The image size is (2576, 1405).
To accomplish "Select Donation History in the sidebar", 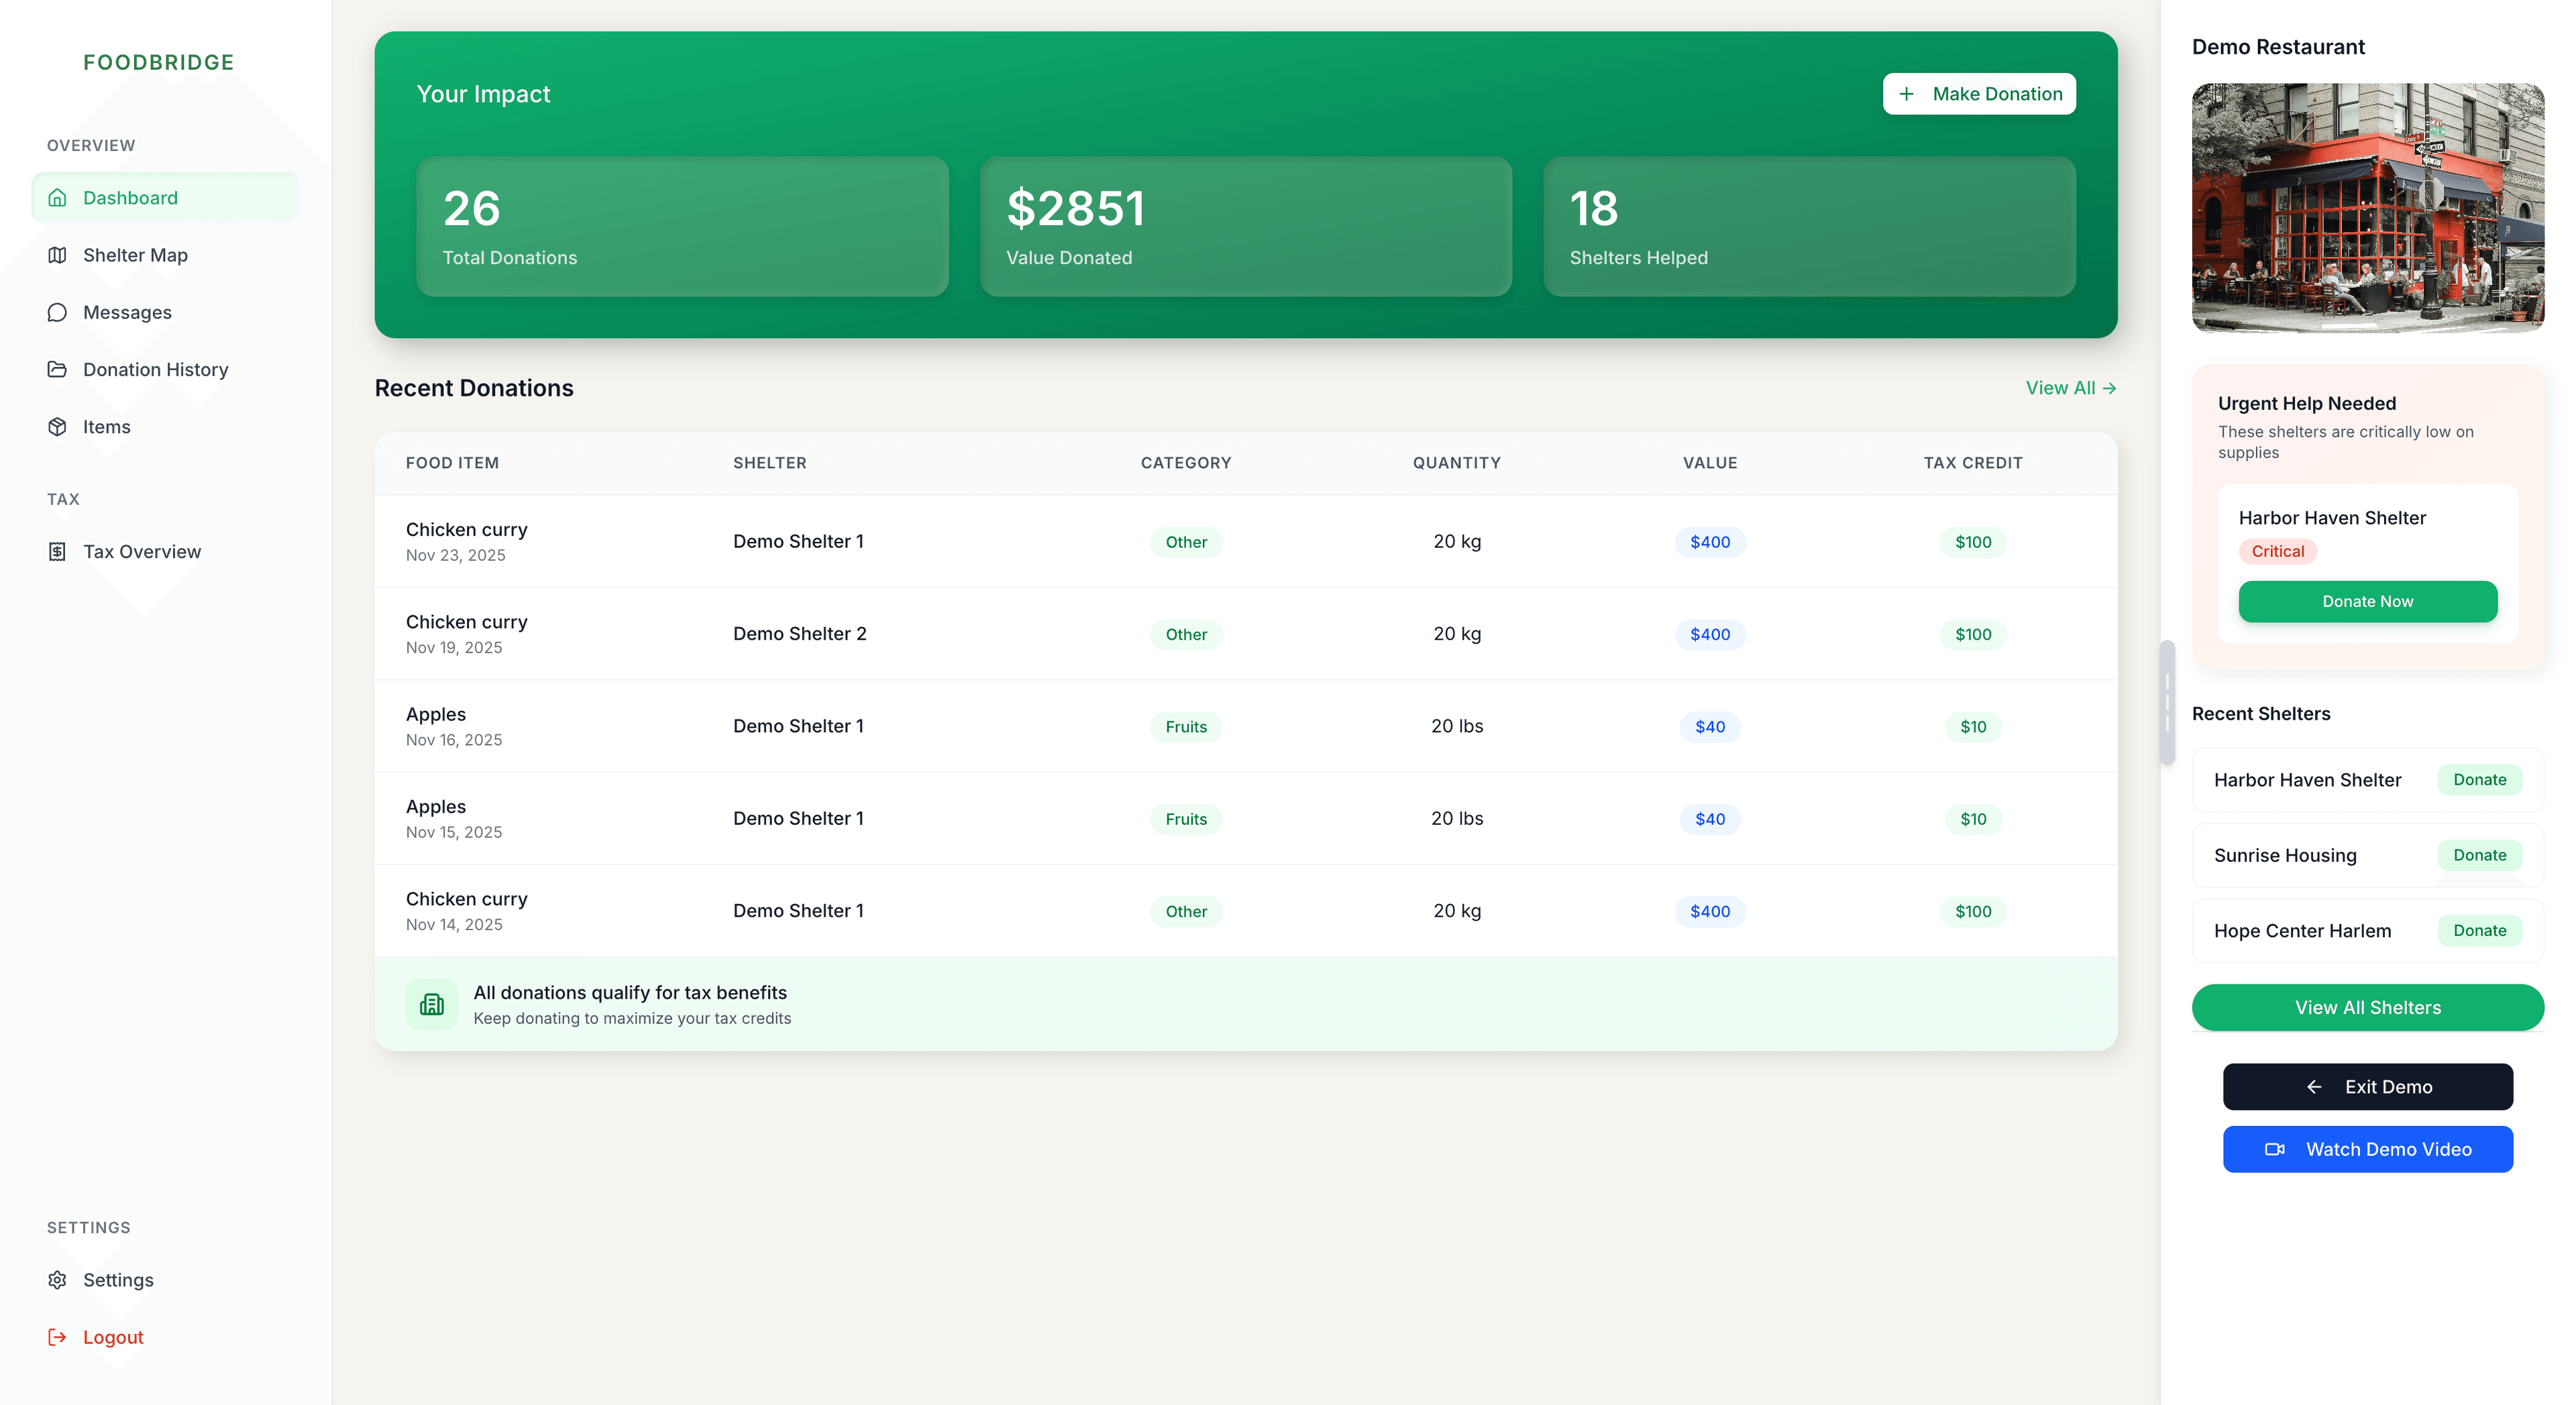I will click(155, 369).
